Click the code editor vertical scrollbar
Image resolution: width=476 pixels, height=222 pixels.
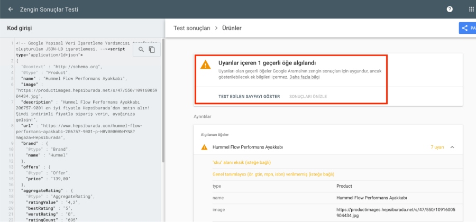click(163, 100)
